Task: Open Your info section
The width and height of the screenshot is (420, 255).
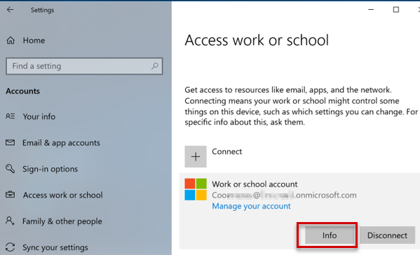Action: tap(39, 116)
